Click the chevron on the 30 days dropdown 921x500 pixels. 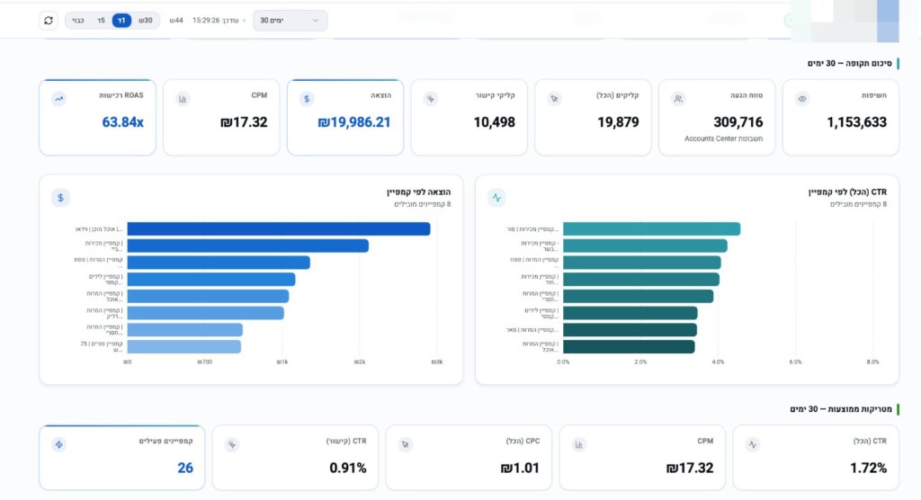(316, 21)
